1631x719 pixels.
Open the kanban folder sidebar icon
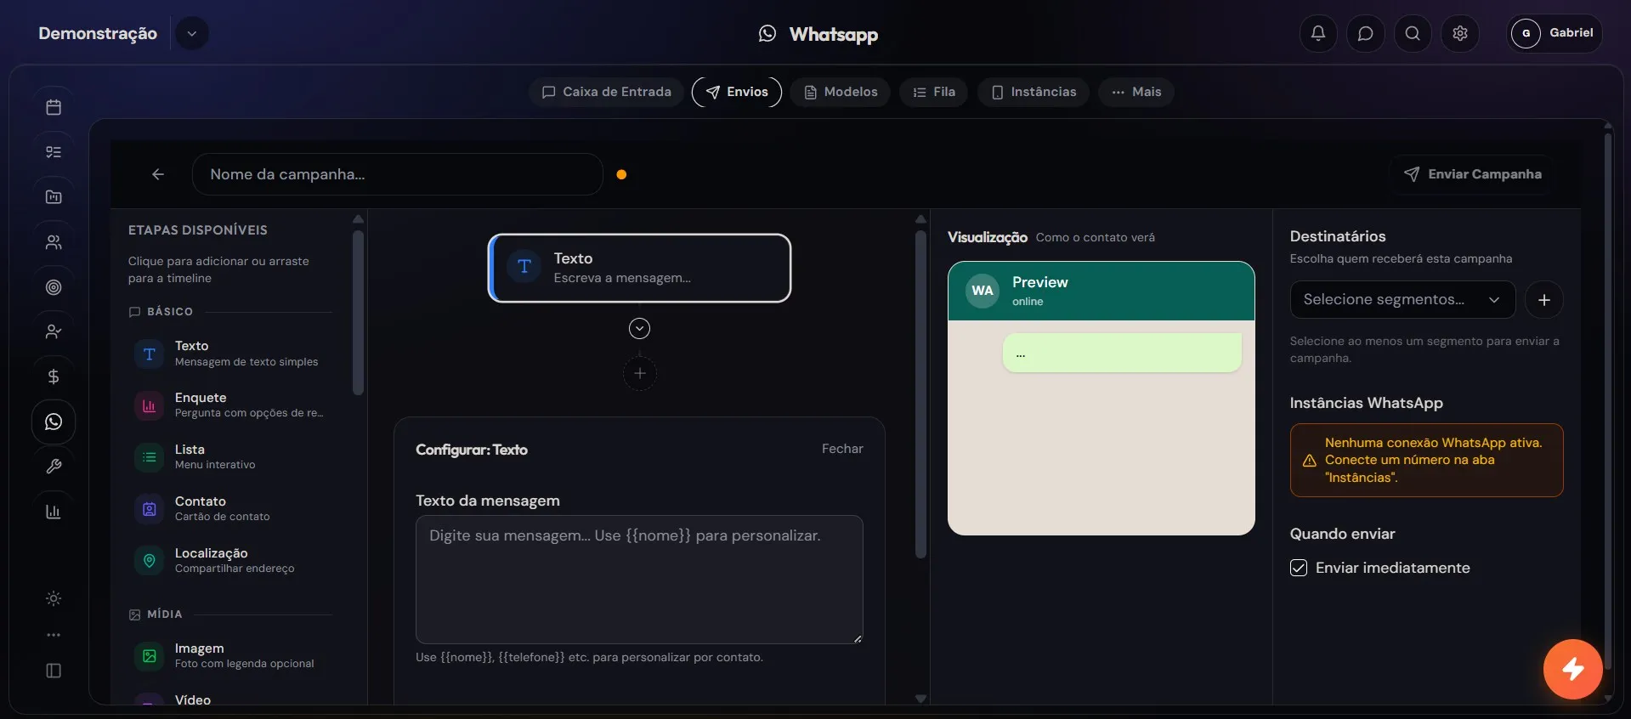click(54, 197)
